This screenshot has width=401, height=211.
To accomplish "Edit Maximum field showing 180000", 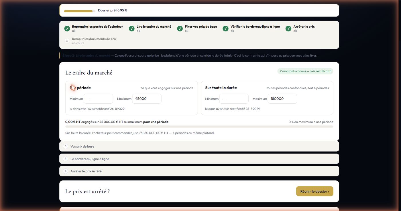I will pos(282,99).
